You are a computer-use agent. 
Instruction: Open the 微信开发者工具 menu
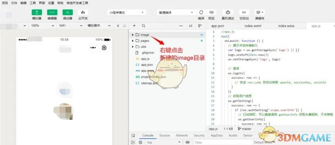pos(77,3)
